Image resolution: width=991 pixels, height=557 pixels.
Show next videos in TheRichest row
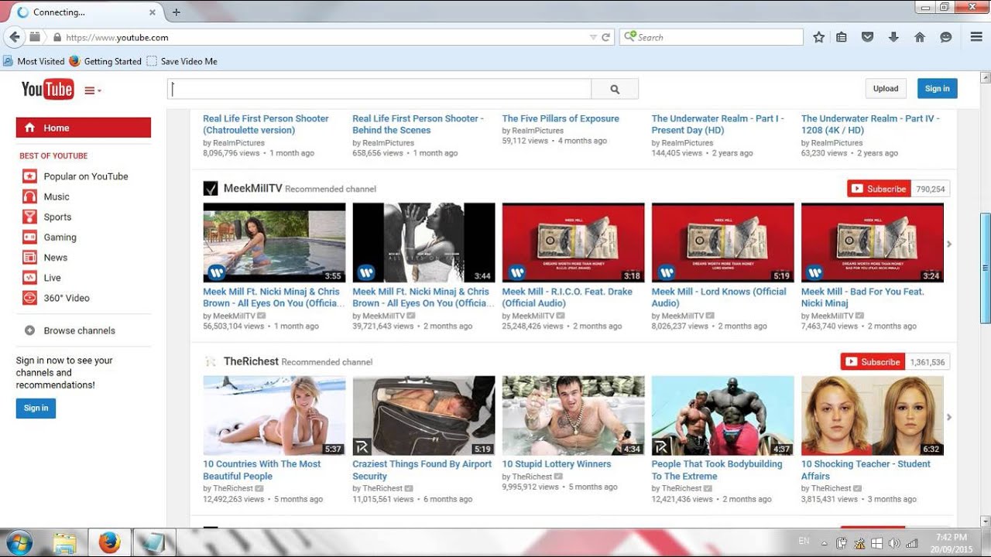point(949,417)
